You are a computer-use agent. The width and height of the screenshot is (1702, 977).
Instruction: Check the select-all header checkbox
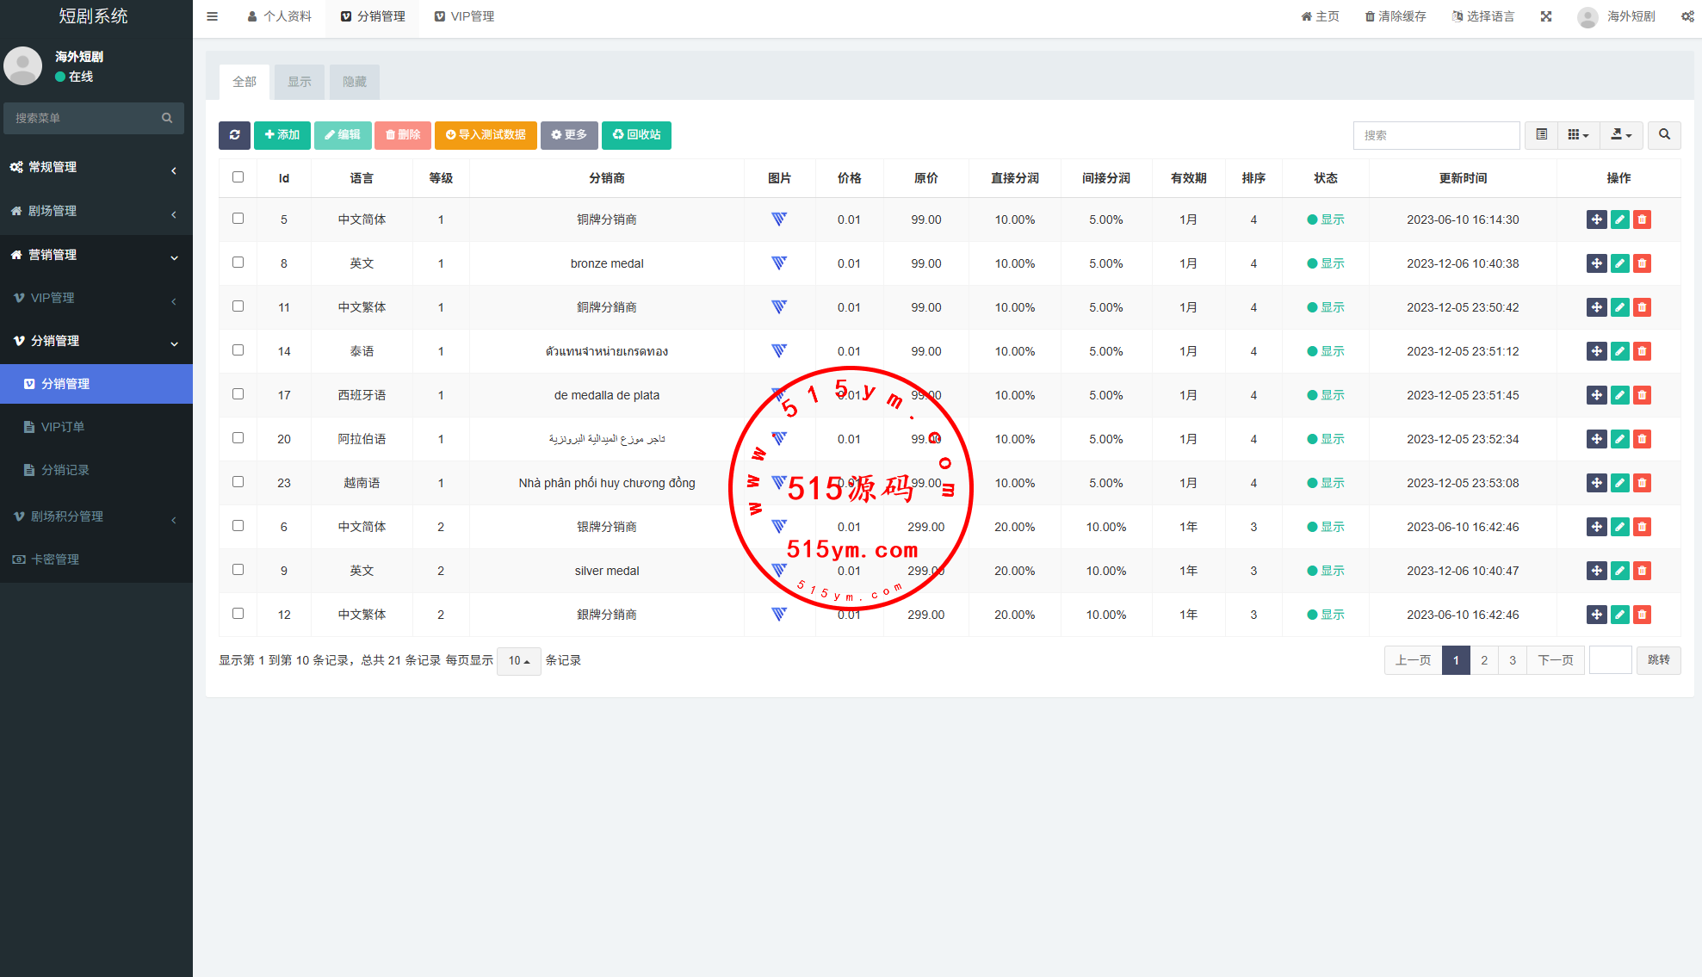tap(238, 177)
